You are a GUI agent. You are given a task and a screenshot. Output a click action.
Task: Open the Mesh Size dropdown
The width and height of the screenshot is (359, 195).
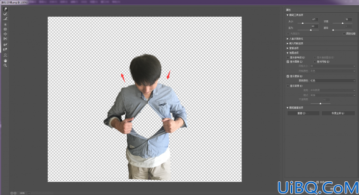click(333, 66)
